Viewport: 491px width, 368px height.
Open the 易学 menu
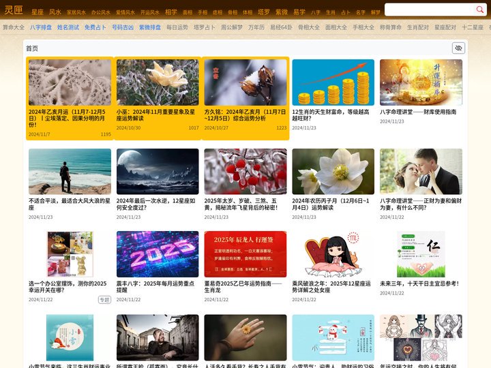[299, 12]
